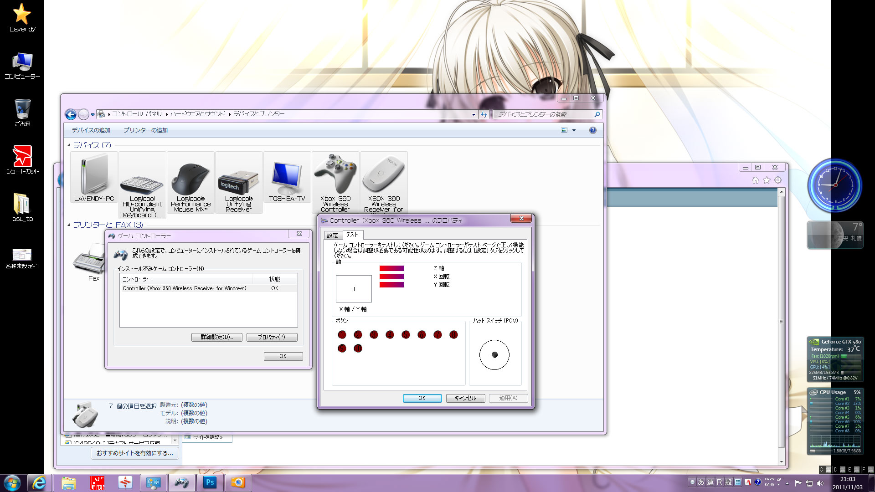The image size is (875, 492).
Task: Click the Explorer forward navigation button
Action: pos(83,114)
